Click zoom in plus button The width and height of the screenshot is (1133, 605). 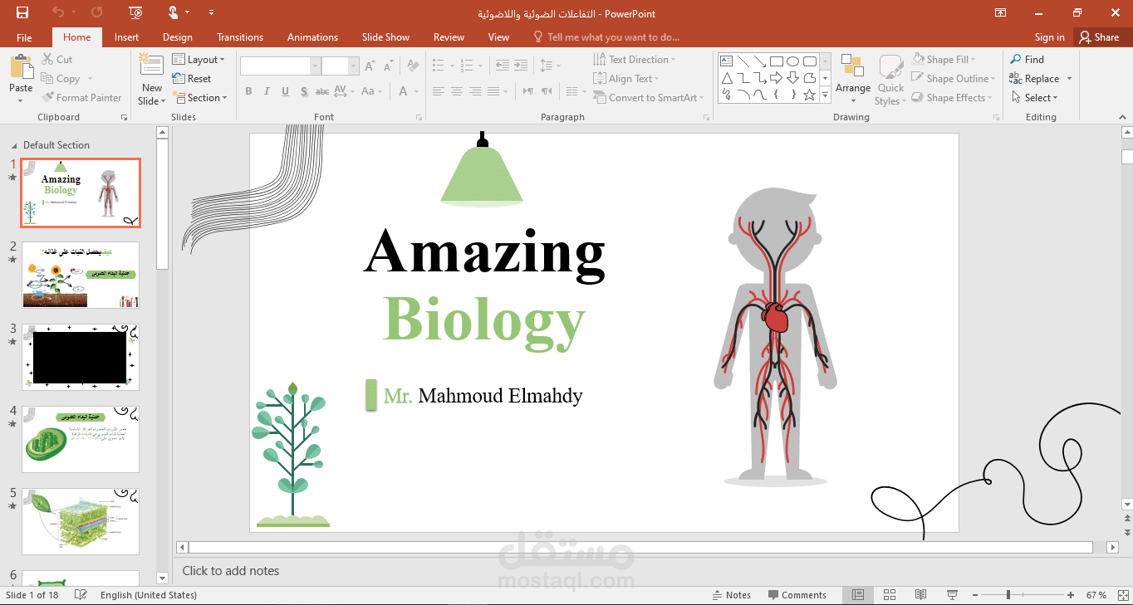coord(1070,595)
